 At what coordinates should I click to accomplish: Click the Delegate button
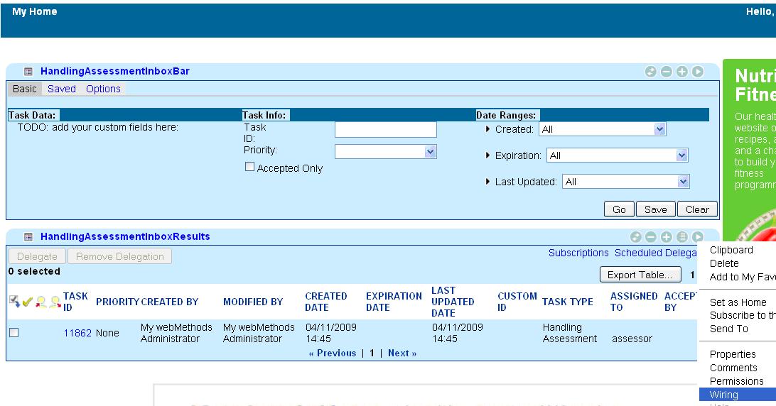point(37,257)
